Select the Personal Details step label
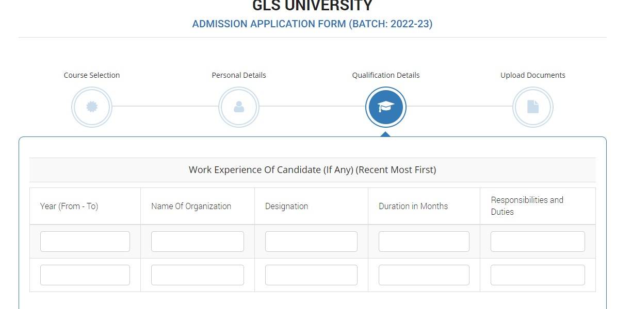The height and width of the screenshot is (309, 632). click(239, 75)
